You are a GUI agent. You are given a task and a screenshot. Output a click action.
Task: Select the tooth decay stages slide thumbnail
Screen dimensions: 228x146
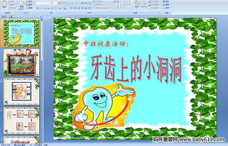21,121
